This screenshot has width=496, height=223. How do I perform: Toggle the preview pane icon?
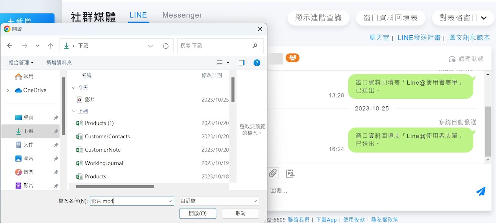pos(241,63)
